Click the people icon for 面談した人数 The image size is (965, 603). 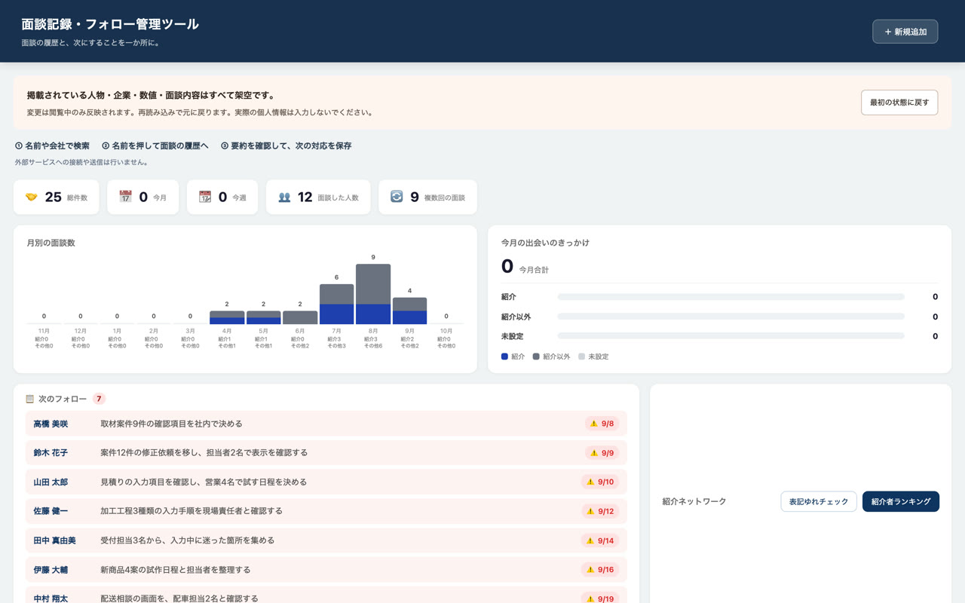coord(284,197)
